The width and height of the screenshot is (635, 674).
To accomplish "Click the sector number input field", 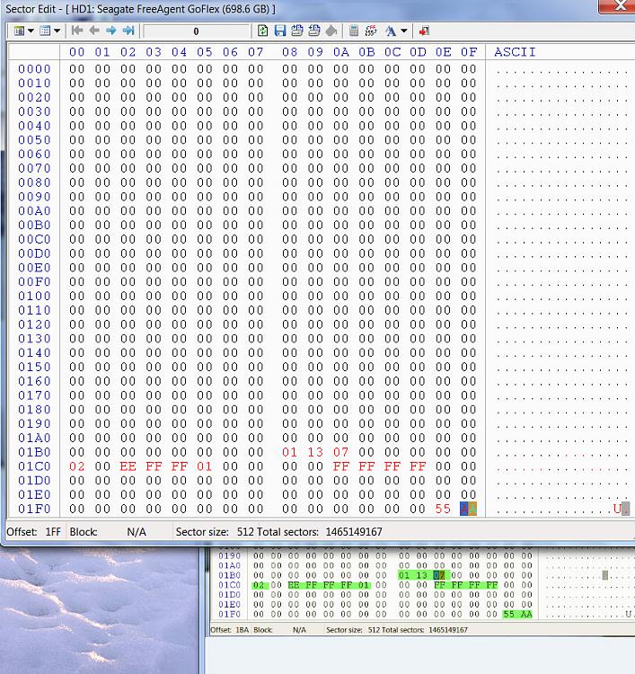I will click(197, 31).
